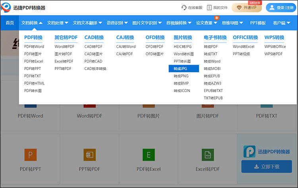Select 转成ICON menu entry

coord(182,91)
